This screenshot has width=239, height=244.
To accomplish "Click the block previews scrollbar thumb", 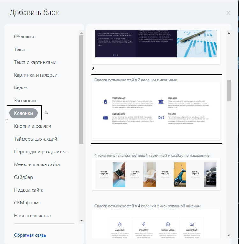I will 229,90.
